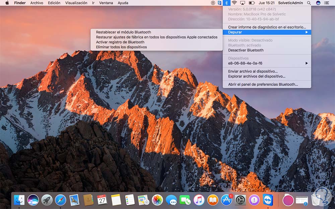
Task: Open iBooks orange book icon
Action: coord(213,200)
